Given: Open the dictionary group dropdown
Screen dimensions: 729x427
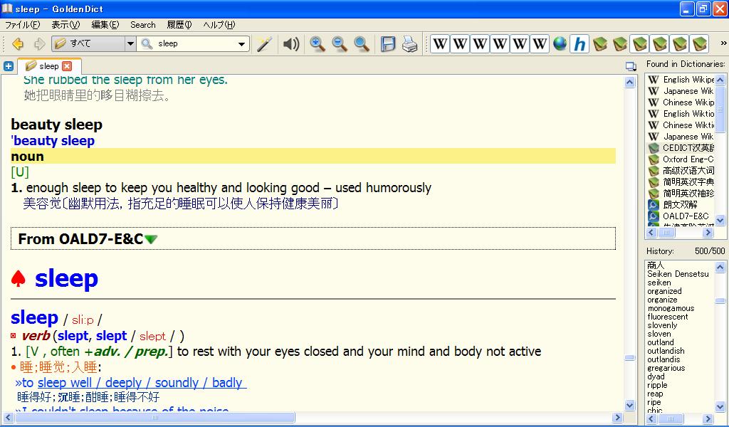Looking at the screenshot, I should click(130, 44).
